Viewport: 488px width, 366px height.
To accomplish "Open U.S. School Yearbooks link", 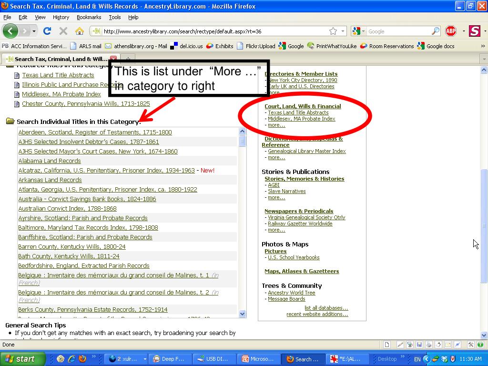I will [294, 257].
